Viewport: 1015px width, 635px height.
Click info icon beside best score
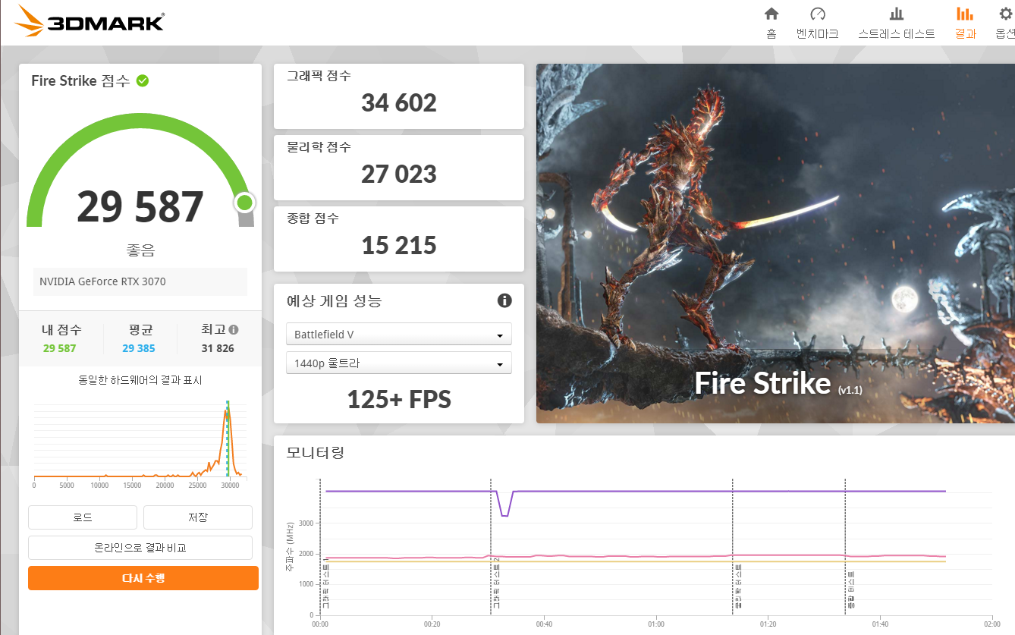(x=234, y=330)
